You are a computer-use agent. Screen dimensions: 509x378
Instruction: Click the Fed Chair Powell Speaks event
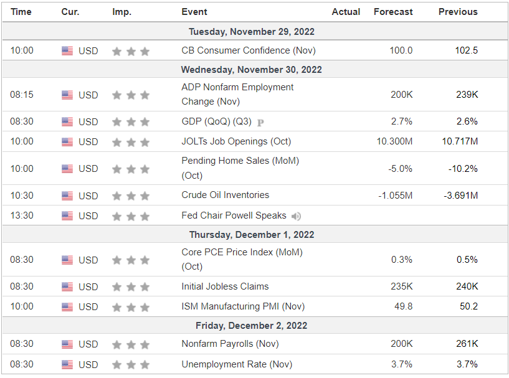pos(234,215)
